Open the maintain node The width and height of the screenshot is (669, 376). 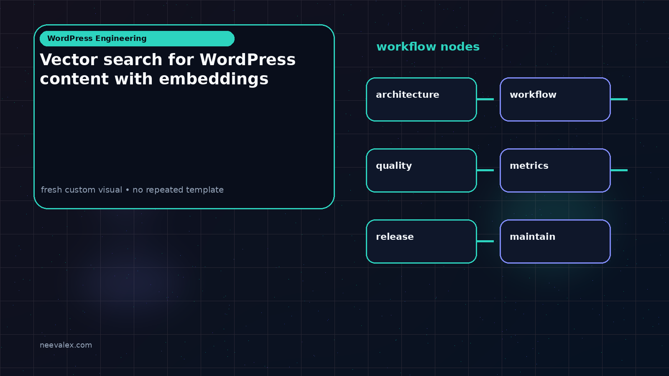point(555,241)
